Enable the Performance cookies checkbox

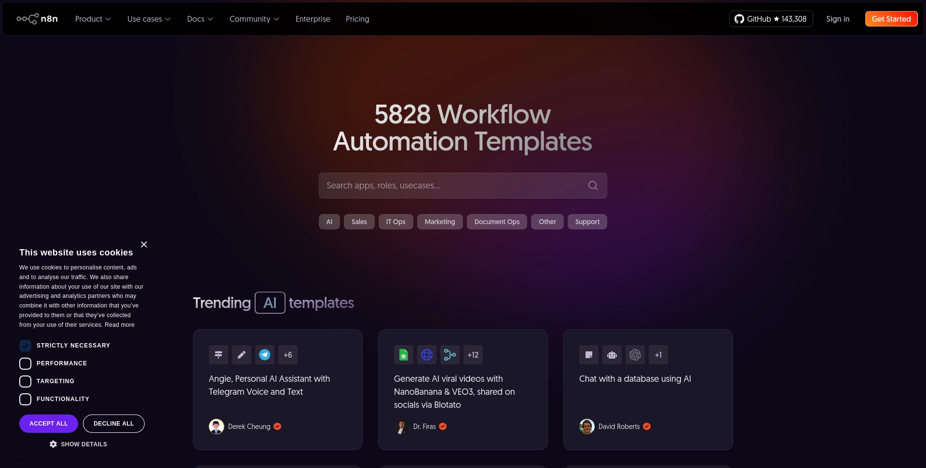[25, 363]
